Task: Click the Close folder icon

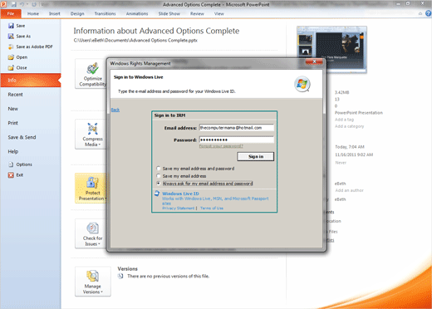Action: tap(11, 68)
